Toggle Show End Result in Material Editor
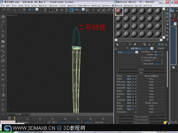The width and height of the screenshot is (178, 133). tap(159, 44)
